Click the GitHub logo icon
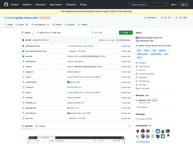 click(6, 4)
